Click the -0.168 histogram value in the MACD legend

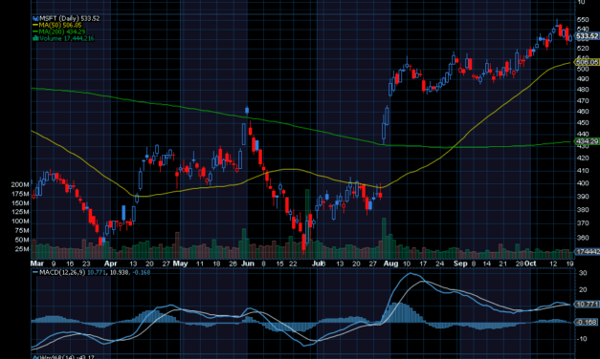click(x=142, y=273)
